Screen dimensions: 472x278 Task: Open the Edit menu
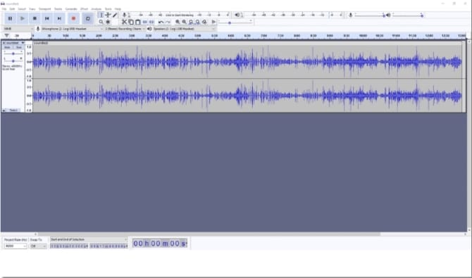(x=12, y=9)
